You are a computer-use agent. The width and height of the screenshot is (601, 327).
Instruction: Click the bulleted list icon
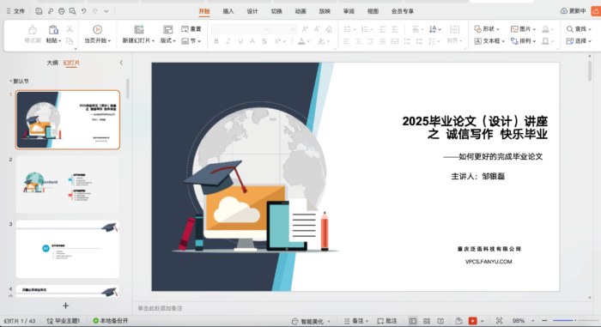tap(347, 29)
